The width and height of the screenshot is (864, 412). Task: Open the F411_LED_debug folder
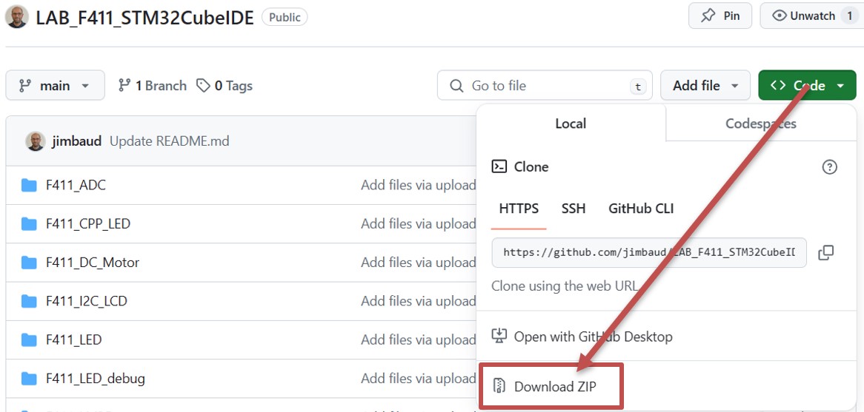(96, 379)
